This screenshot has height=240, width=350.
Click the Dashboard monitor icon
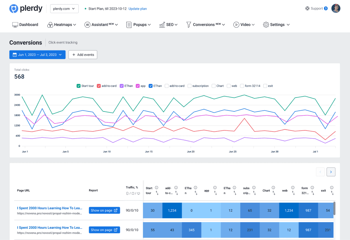(x=15, y=25)
